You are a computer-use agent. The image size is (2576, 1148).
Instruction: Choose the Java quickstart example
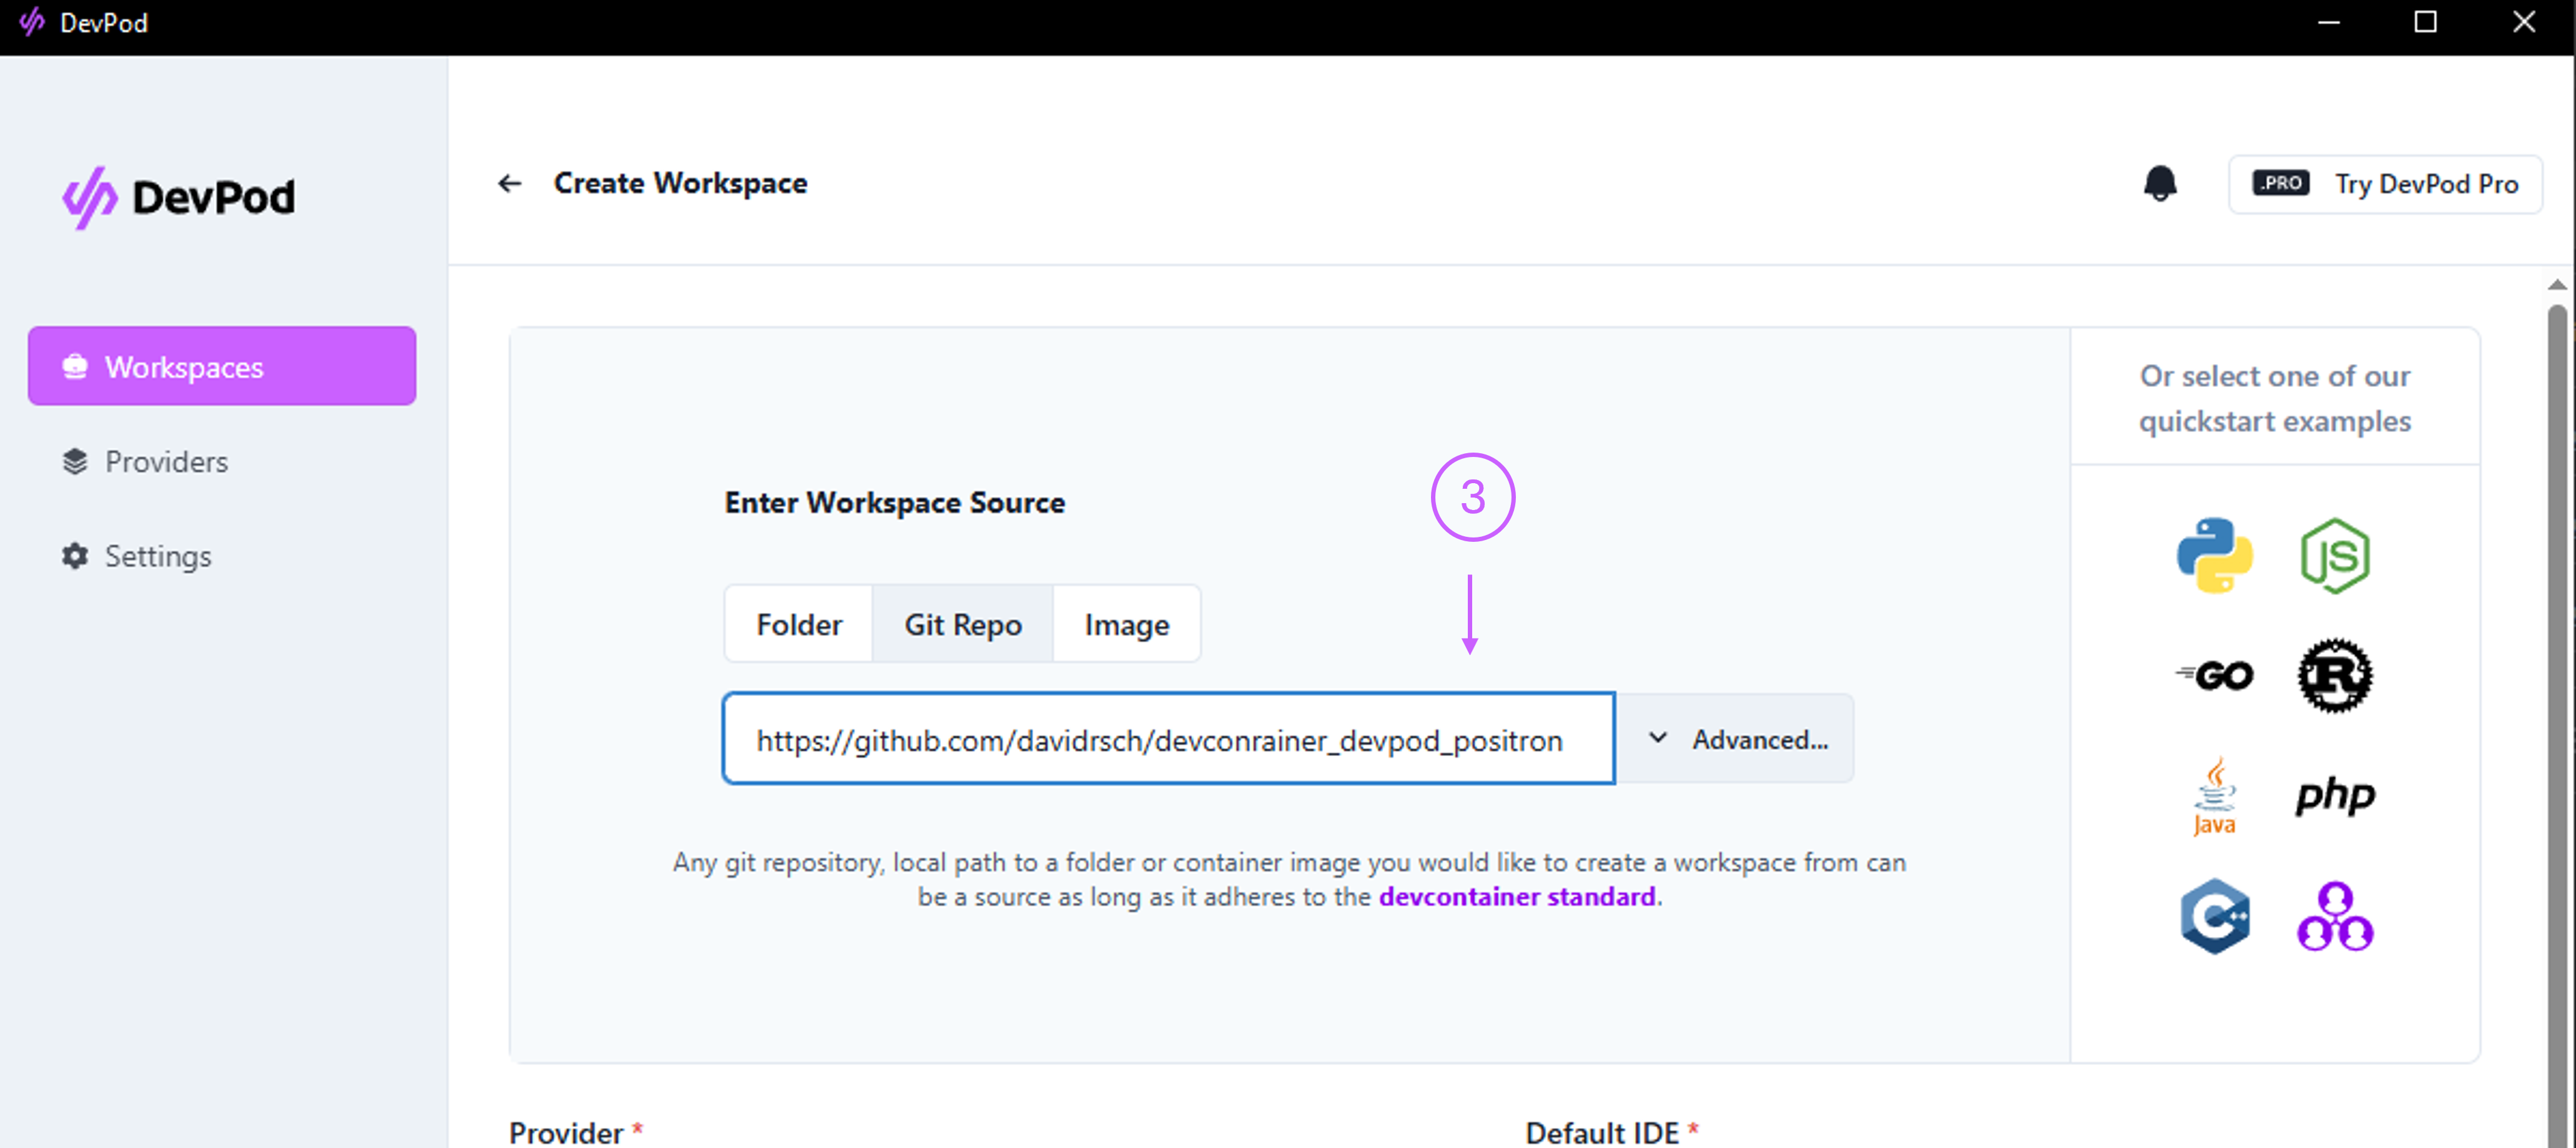pyautogui.click(x=2214, y=796)
